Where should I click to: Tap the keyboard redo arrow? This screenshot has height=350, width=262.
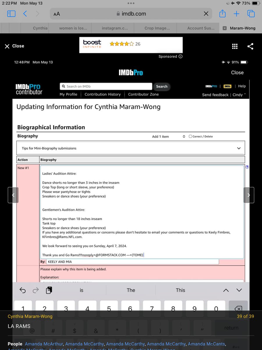[36, 290]
